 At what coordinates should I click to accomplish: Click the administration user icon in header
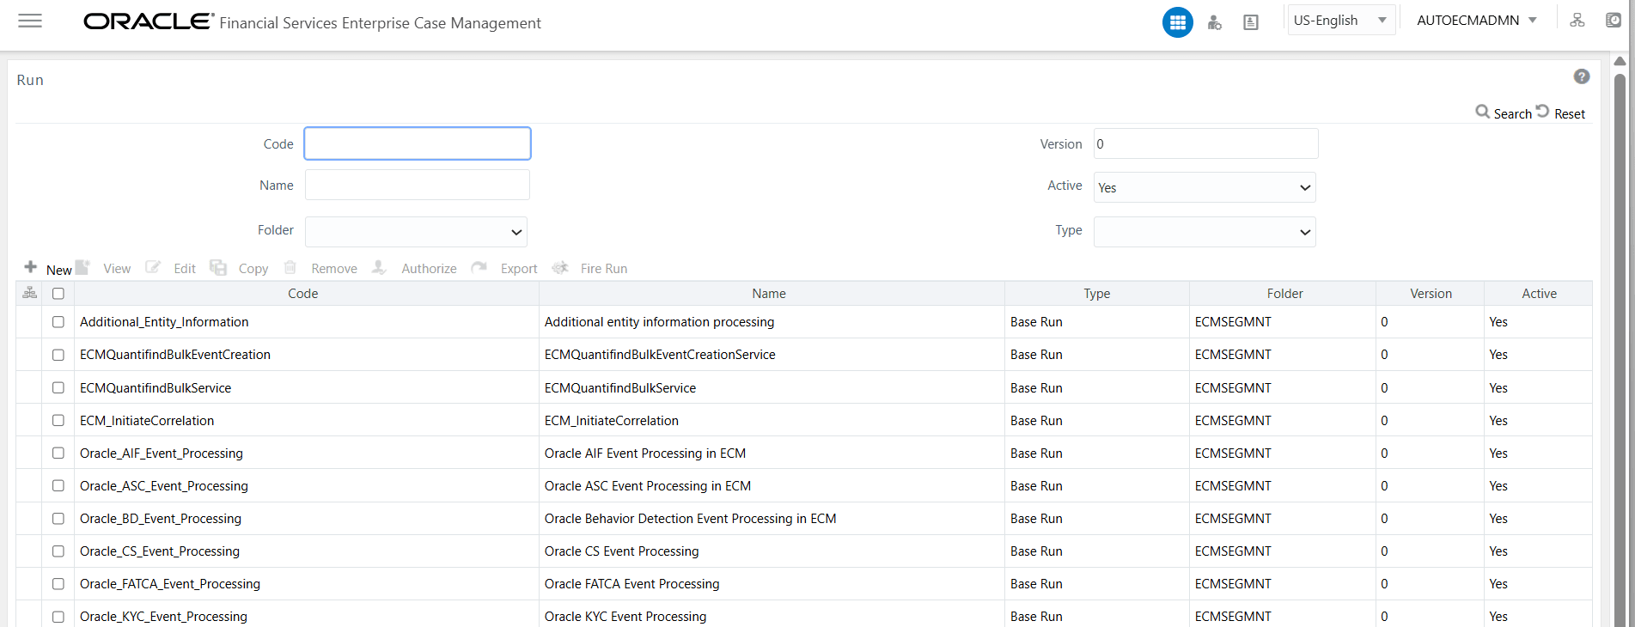(x=1214, y=22)
